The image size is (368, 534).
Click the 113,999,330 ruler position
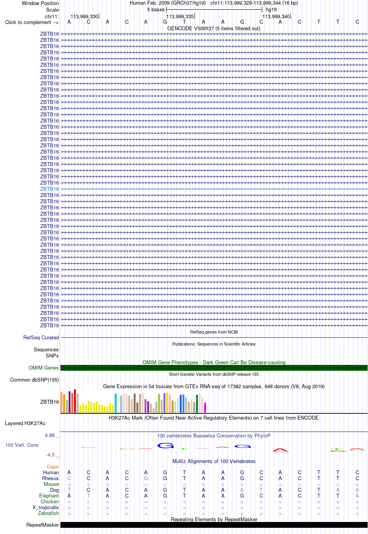[x=84, y=16]
